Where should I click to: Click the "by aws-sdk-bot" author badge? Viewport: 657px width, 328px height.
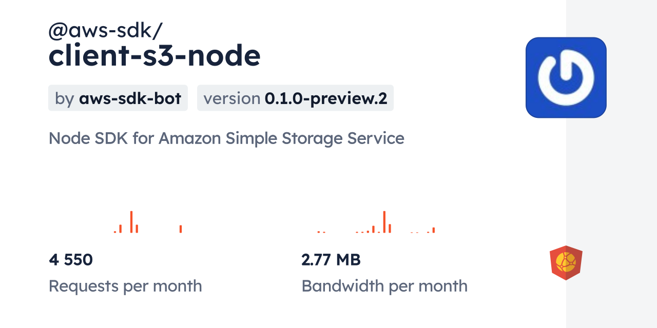[x=118, y=98]
